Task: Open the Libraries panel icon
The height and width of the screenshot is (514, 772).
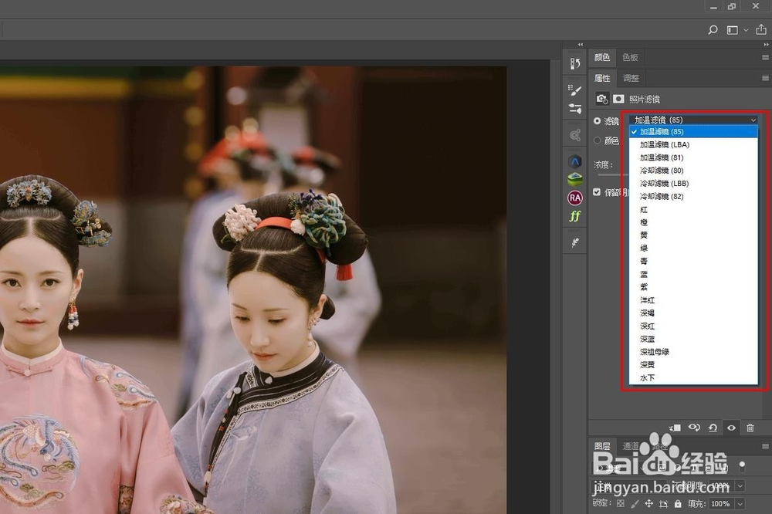Action: coord(574,135)
